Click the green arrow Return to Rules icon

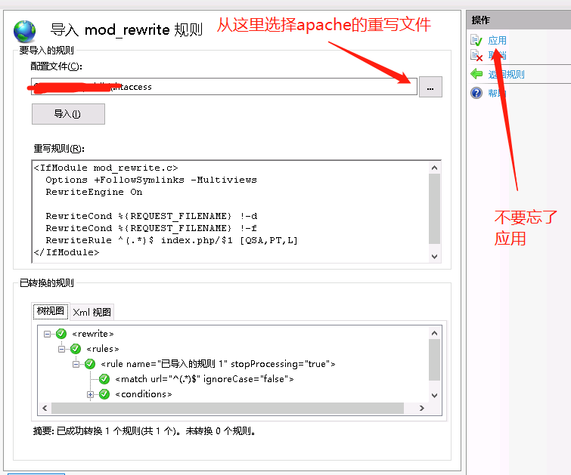476,74
